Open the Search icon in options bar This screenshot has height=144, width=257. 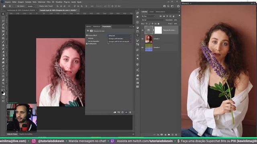coord(168,6)
